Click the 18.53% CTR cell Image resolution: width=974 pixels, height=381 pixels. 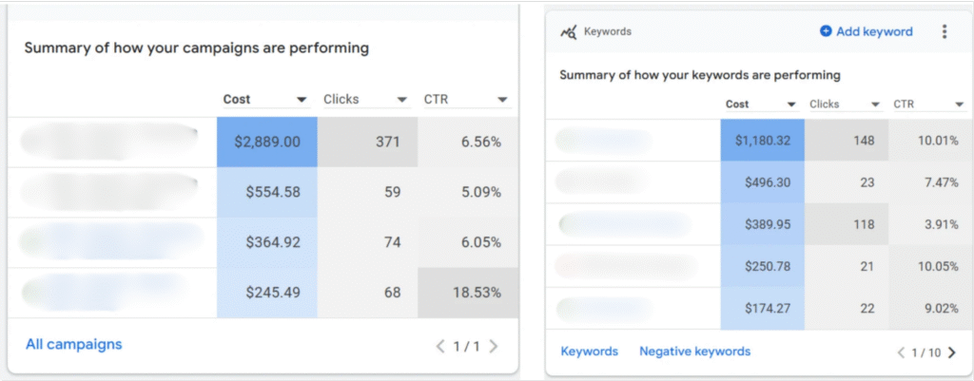pos(468,293)
